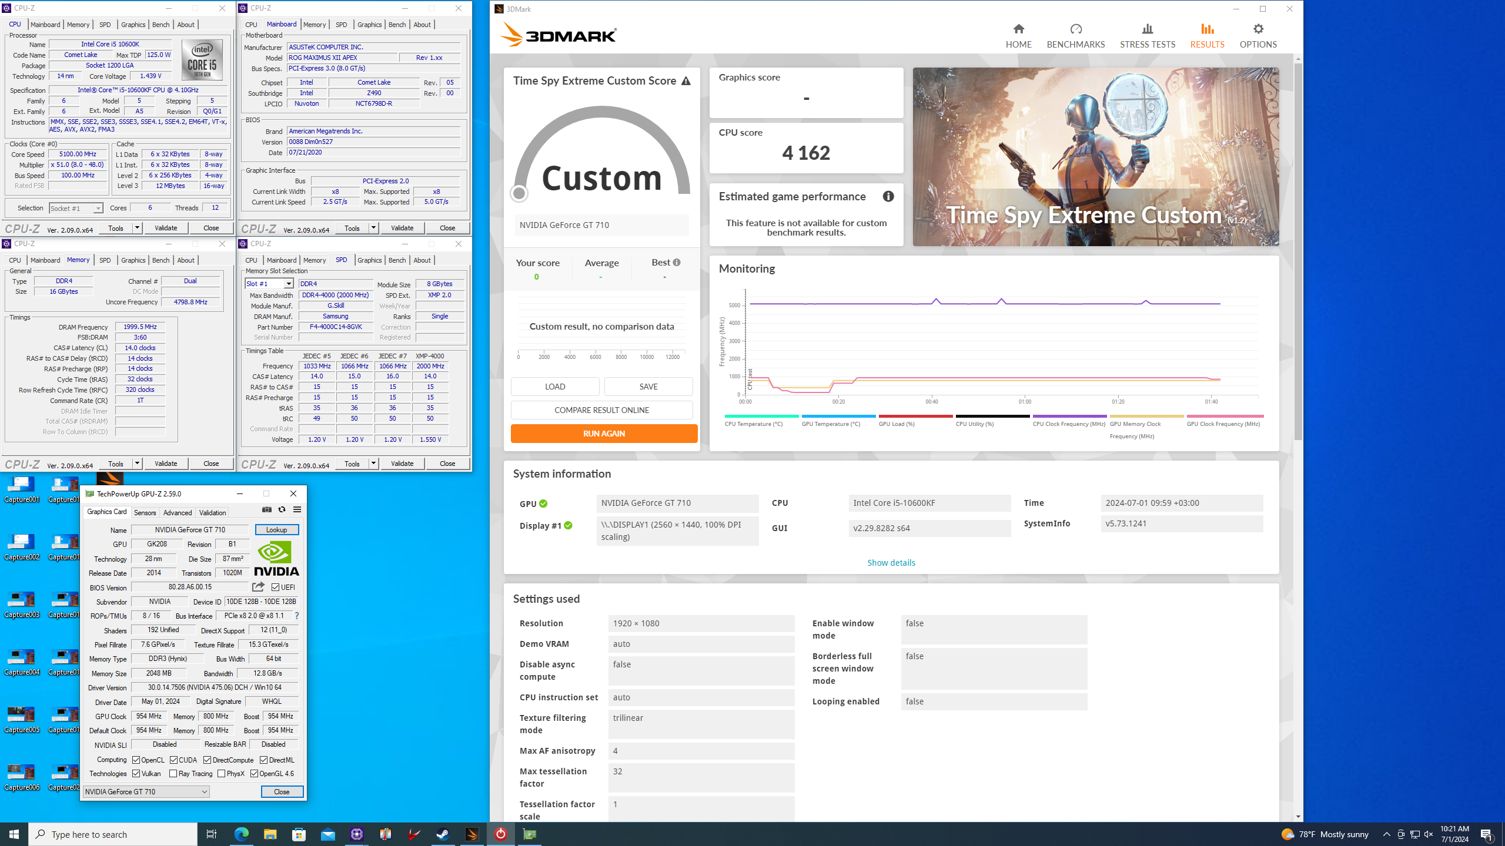Click the Bus Interface question mark in GPU-Z
Image resolution: width=1505 pixels, height=846 pixels.
tap(296, 616)
